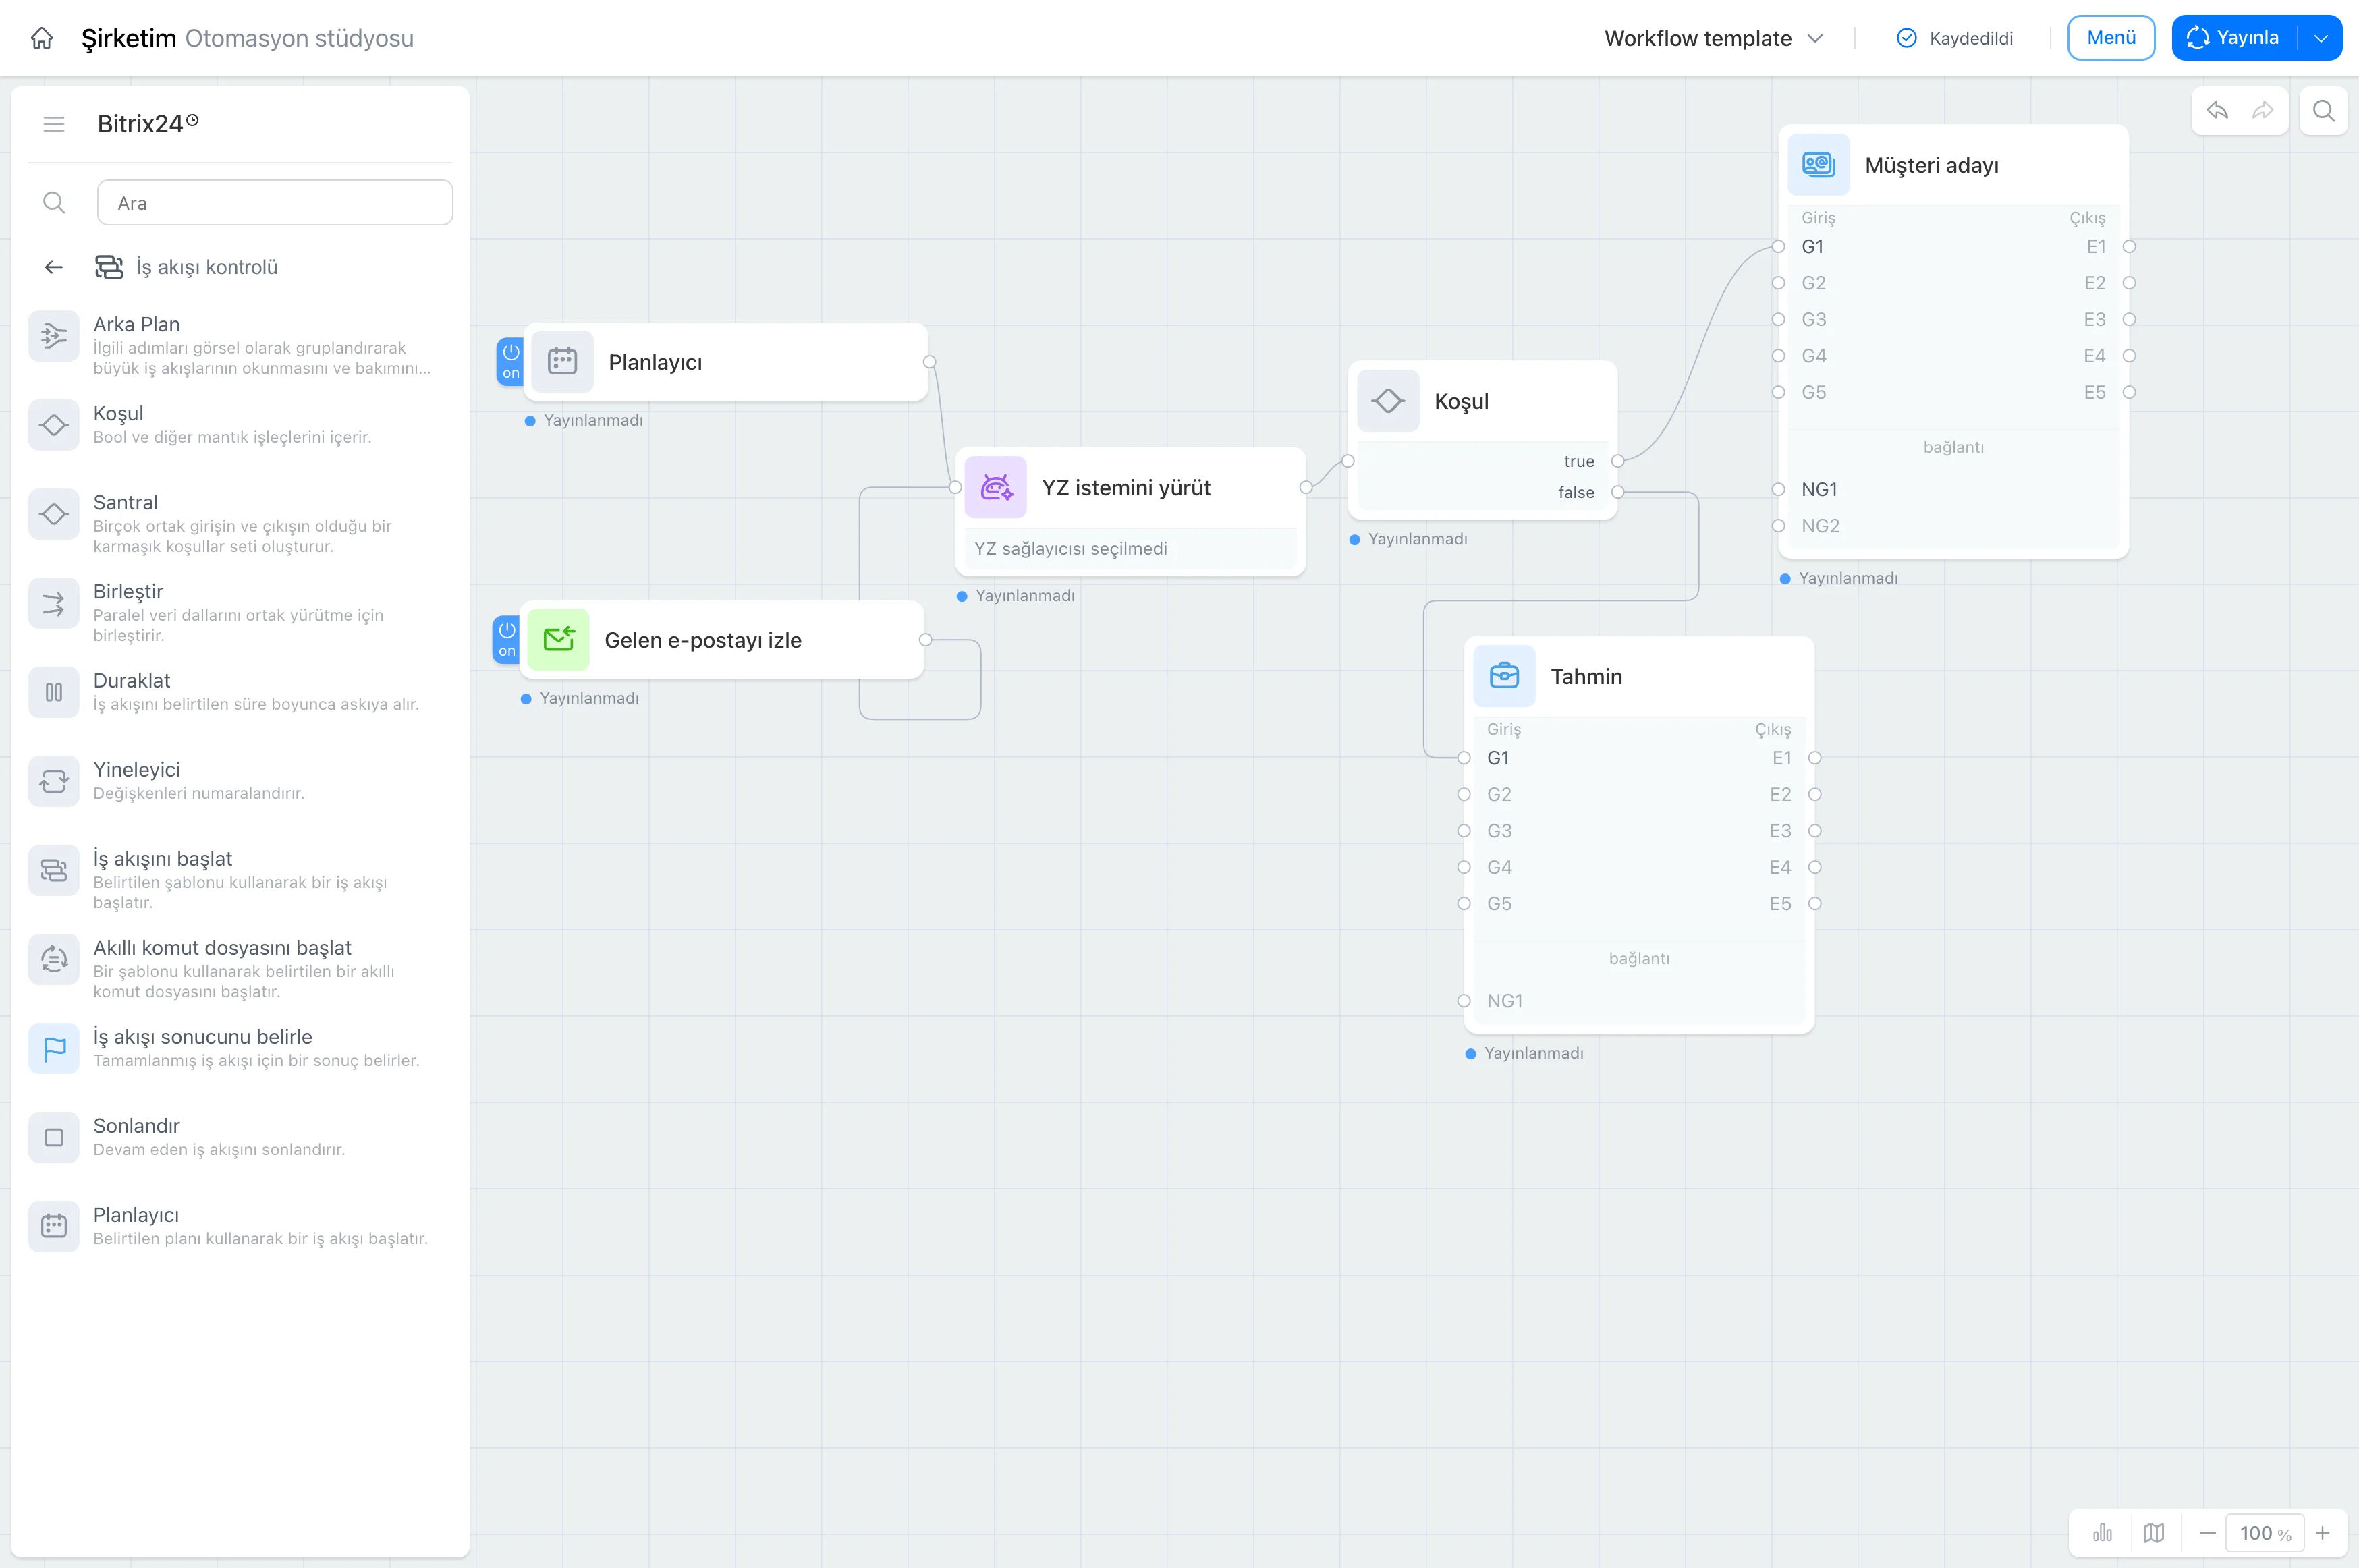Screen dimensions: 2359x1568
Task: Select Akıllı komut dosyasını başlat icon
Action: tap(54, 959)
